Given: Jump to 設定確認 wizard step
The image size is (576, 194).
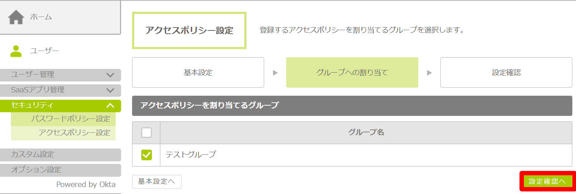Looking at the screenshot, I should (x=506, y=73).
